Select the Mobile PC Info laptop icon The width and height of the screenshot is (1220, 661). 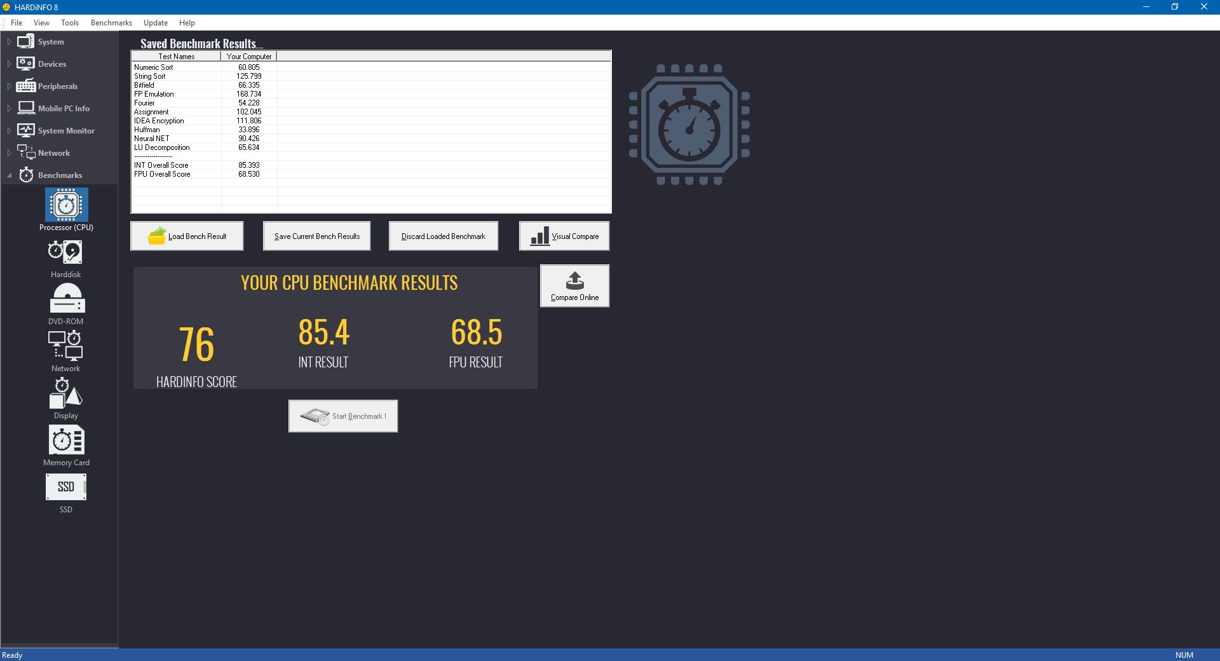pyautogui.click(x=26, y=108)
